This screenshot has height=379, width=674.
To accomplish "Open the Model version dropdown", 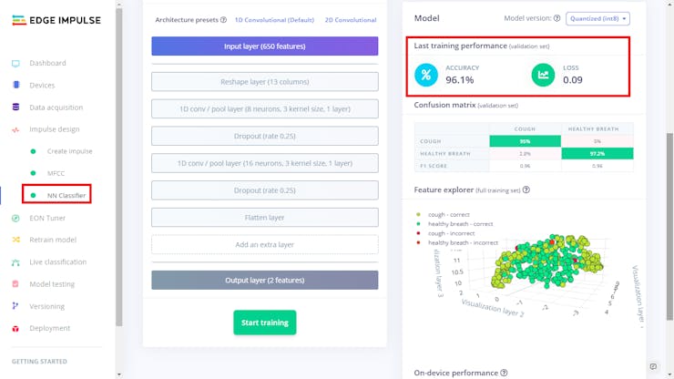I will (x=597, y=18).
